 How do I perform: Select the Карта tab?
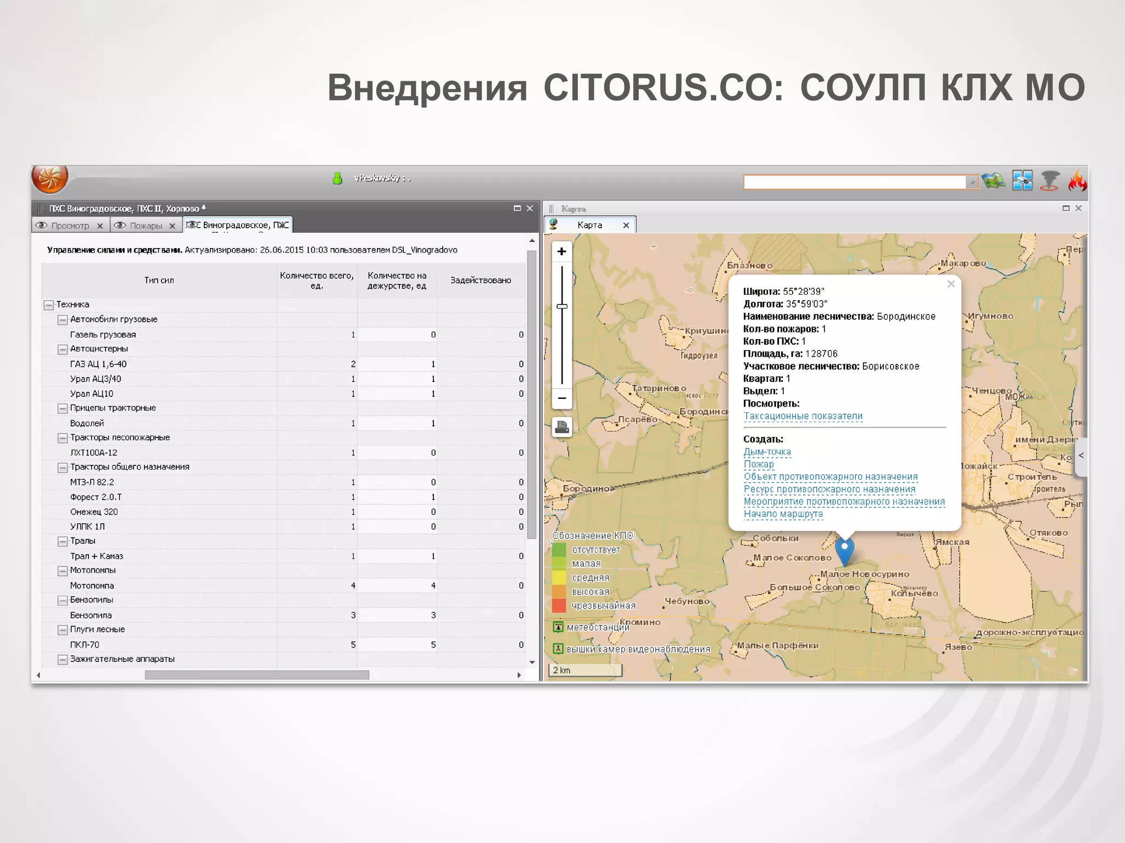(589, 225)
